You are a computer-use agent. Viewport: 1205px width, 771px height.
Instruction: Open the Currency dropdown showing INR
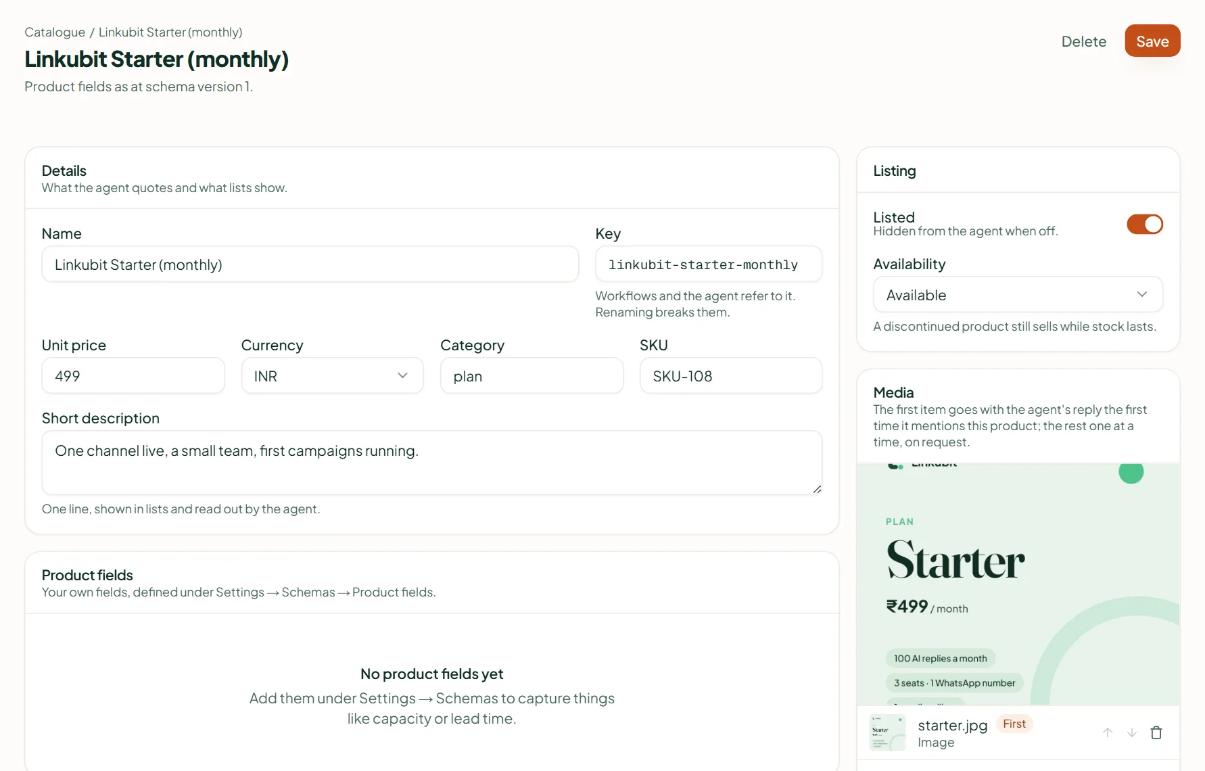pos(332,376)
